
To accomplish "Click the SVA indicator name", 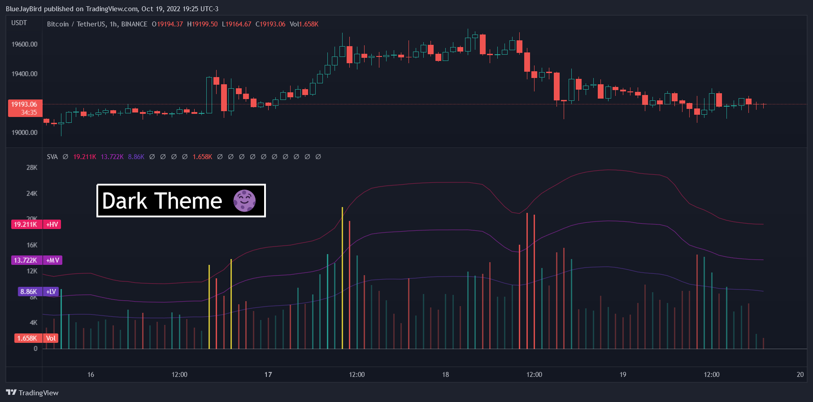I will tap(52, 157).
